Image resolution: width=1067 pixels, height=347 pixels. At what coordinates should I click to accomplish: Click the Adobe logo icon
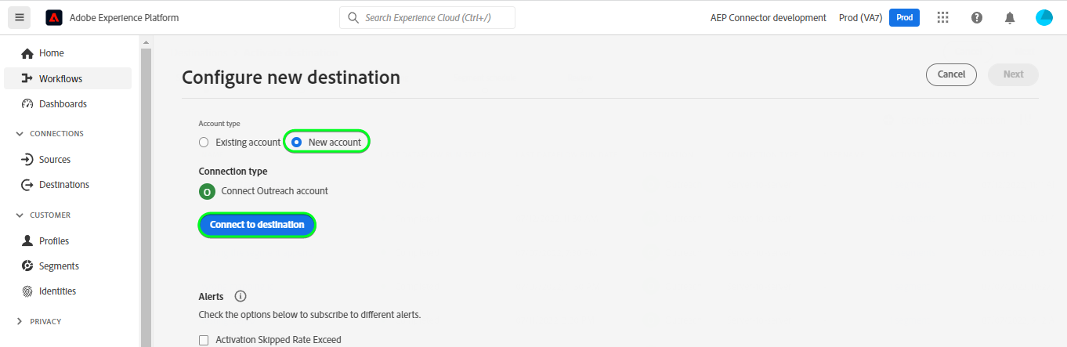pos(54,17)
